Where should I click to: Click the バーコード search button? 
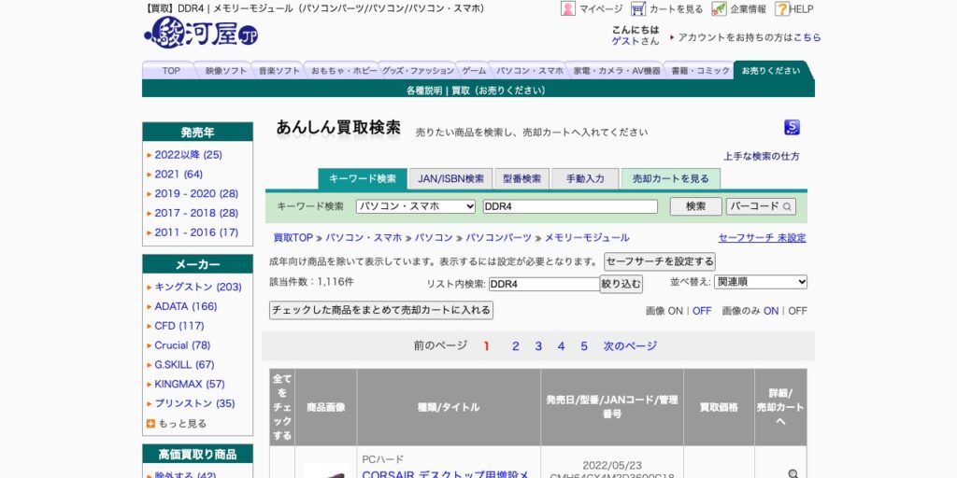click(761, 206)
